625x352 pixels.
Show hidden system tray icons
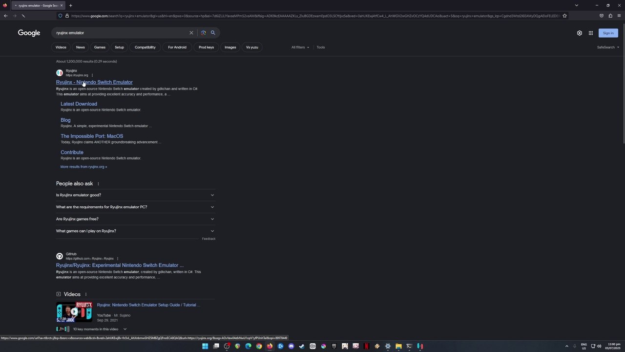[567, 346]
